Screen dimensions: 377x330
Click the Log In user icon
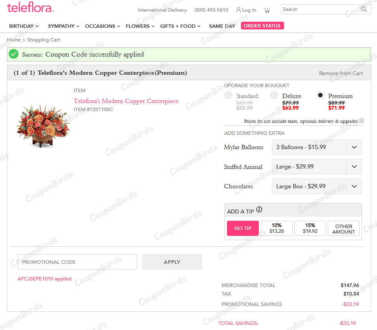click(x=238, y=10)
